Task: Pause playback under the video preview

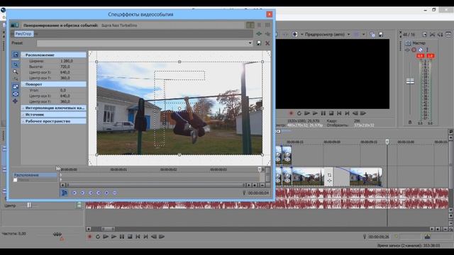Action: pyautogui.click(x=323, y=113)
